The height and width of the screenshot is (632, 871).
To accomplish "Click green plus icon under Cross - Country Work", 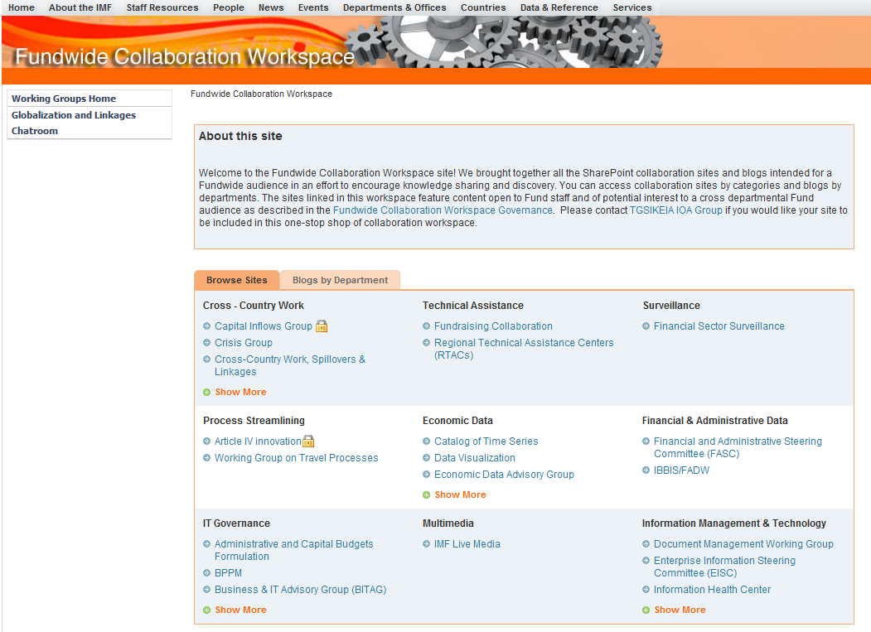I will click(x=206, y=392).
